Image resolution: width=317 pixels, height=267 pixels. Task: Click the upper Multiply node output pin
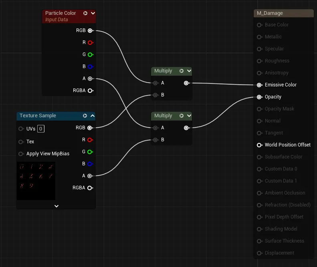point(186,83)
